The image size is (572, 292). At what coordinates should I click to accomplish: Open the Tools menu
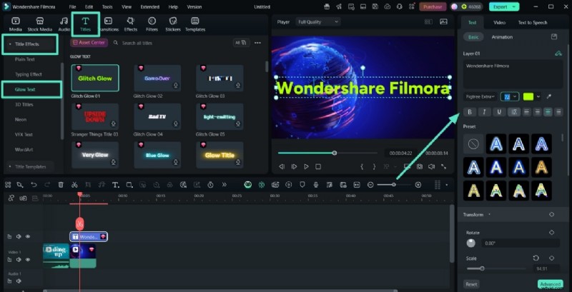coord(107,6)
